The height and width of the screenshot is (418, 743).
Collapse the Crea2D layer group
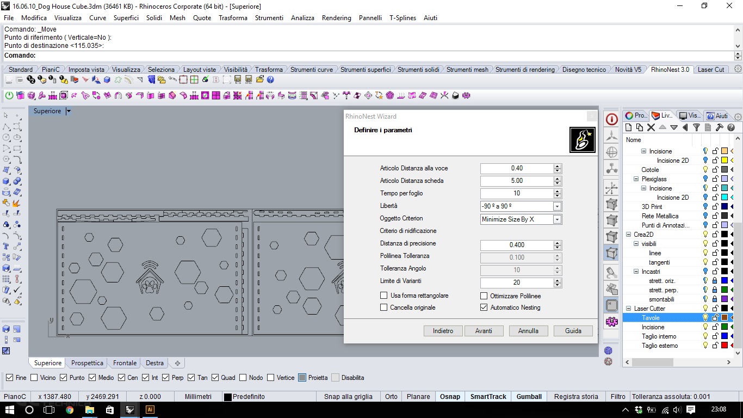tap(628, 235)
